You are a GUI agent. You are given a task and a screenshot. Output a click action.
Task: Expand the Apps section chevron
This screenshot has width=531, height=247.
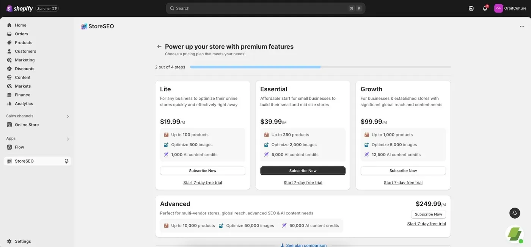(x=68, y=139)
